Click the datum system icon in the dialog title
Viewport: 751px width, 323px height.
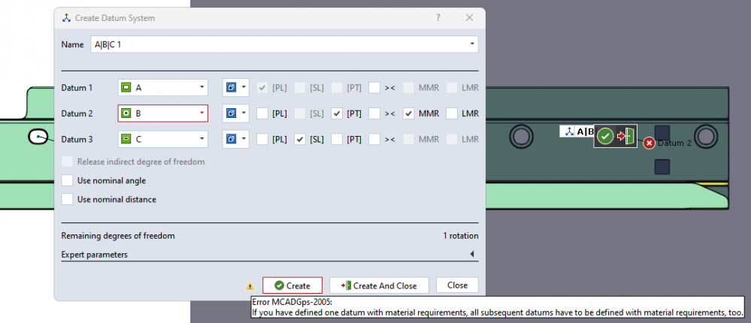point(67,18)
